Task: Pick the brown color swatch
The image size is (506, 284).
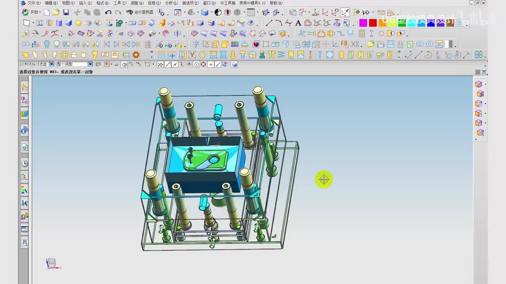Action: [450, 23]
